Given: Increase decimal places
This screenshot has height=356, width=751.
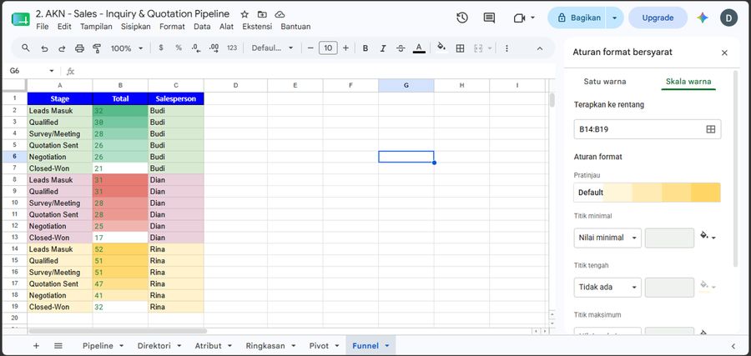Looking at the screenshot, I should [214, 48].
